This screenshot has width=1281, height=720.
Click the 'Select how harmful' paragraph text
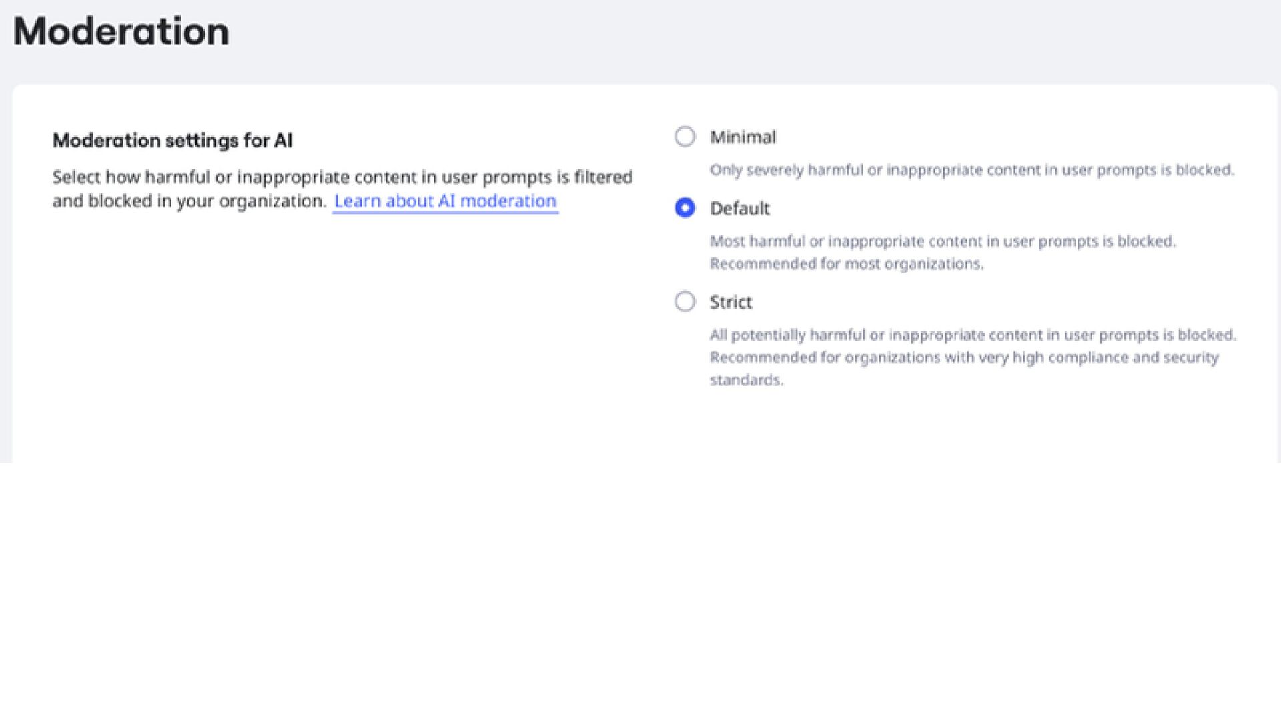coord(342,177)
